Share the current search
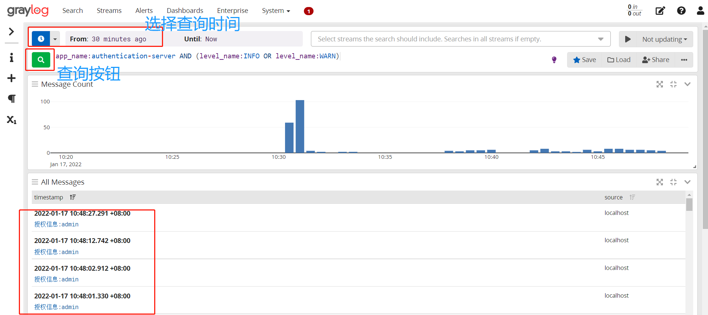 coord(656,60)
